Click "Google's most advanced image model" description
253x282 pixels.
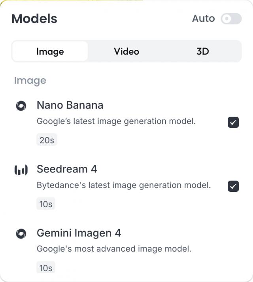114,249
